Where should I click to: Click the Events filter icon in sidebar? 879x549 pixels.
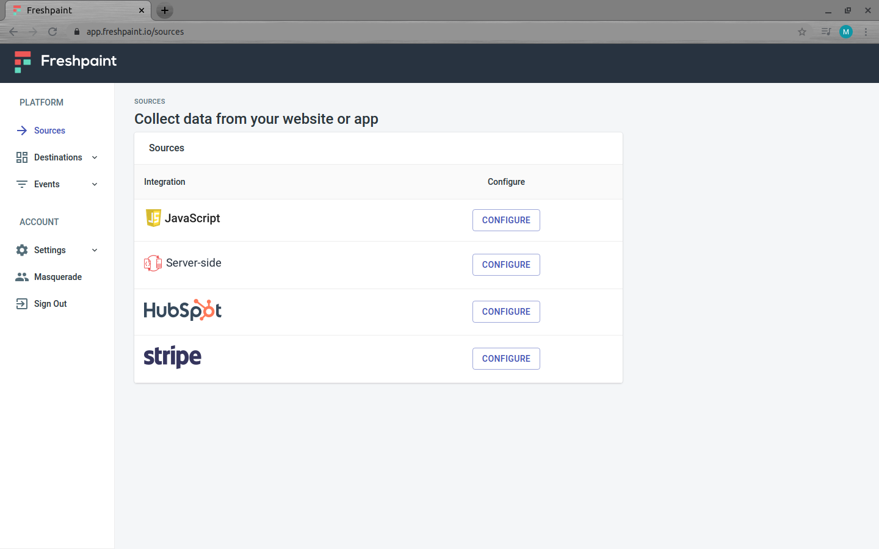point(22,184)
